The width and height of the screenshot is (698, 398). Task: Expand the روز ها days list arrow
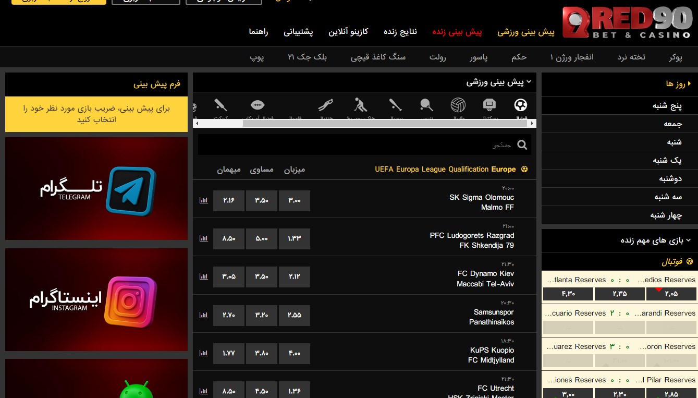[x=690, y=83]
